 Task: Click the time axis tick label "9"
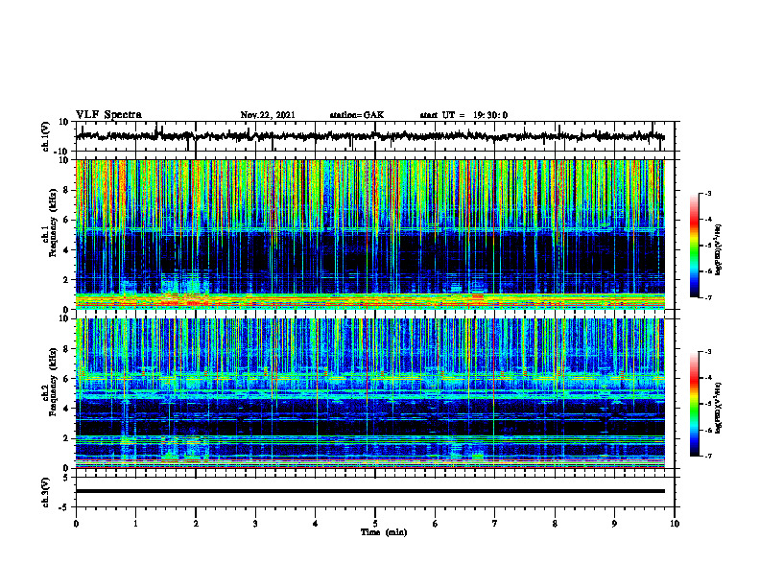[614, 524]
